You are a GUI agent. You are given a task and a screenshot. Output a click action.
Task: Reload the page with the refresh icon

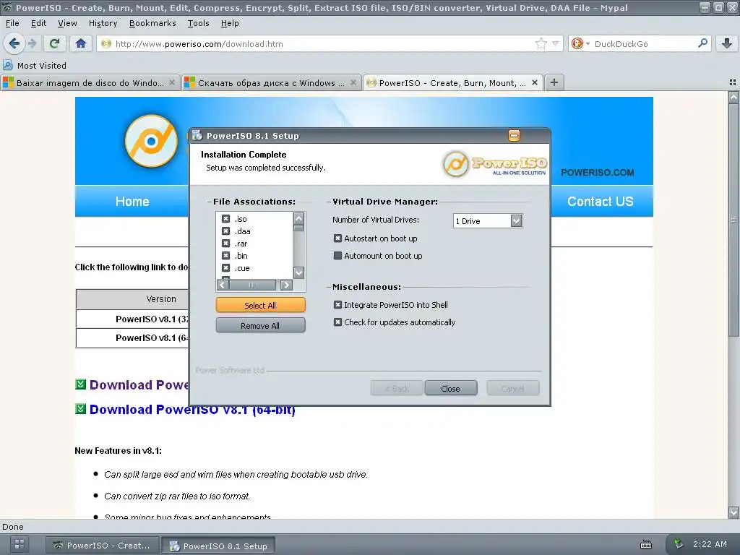pyautogui.click(x=55, y=44)
